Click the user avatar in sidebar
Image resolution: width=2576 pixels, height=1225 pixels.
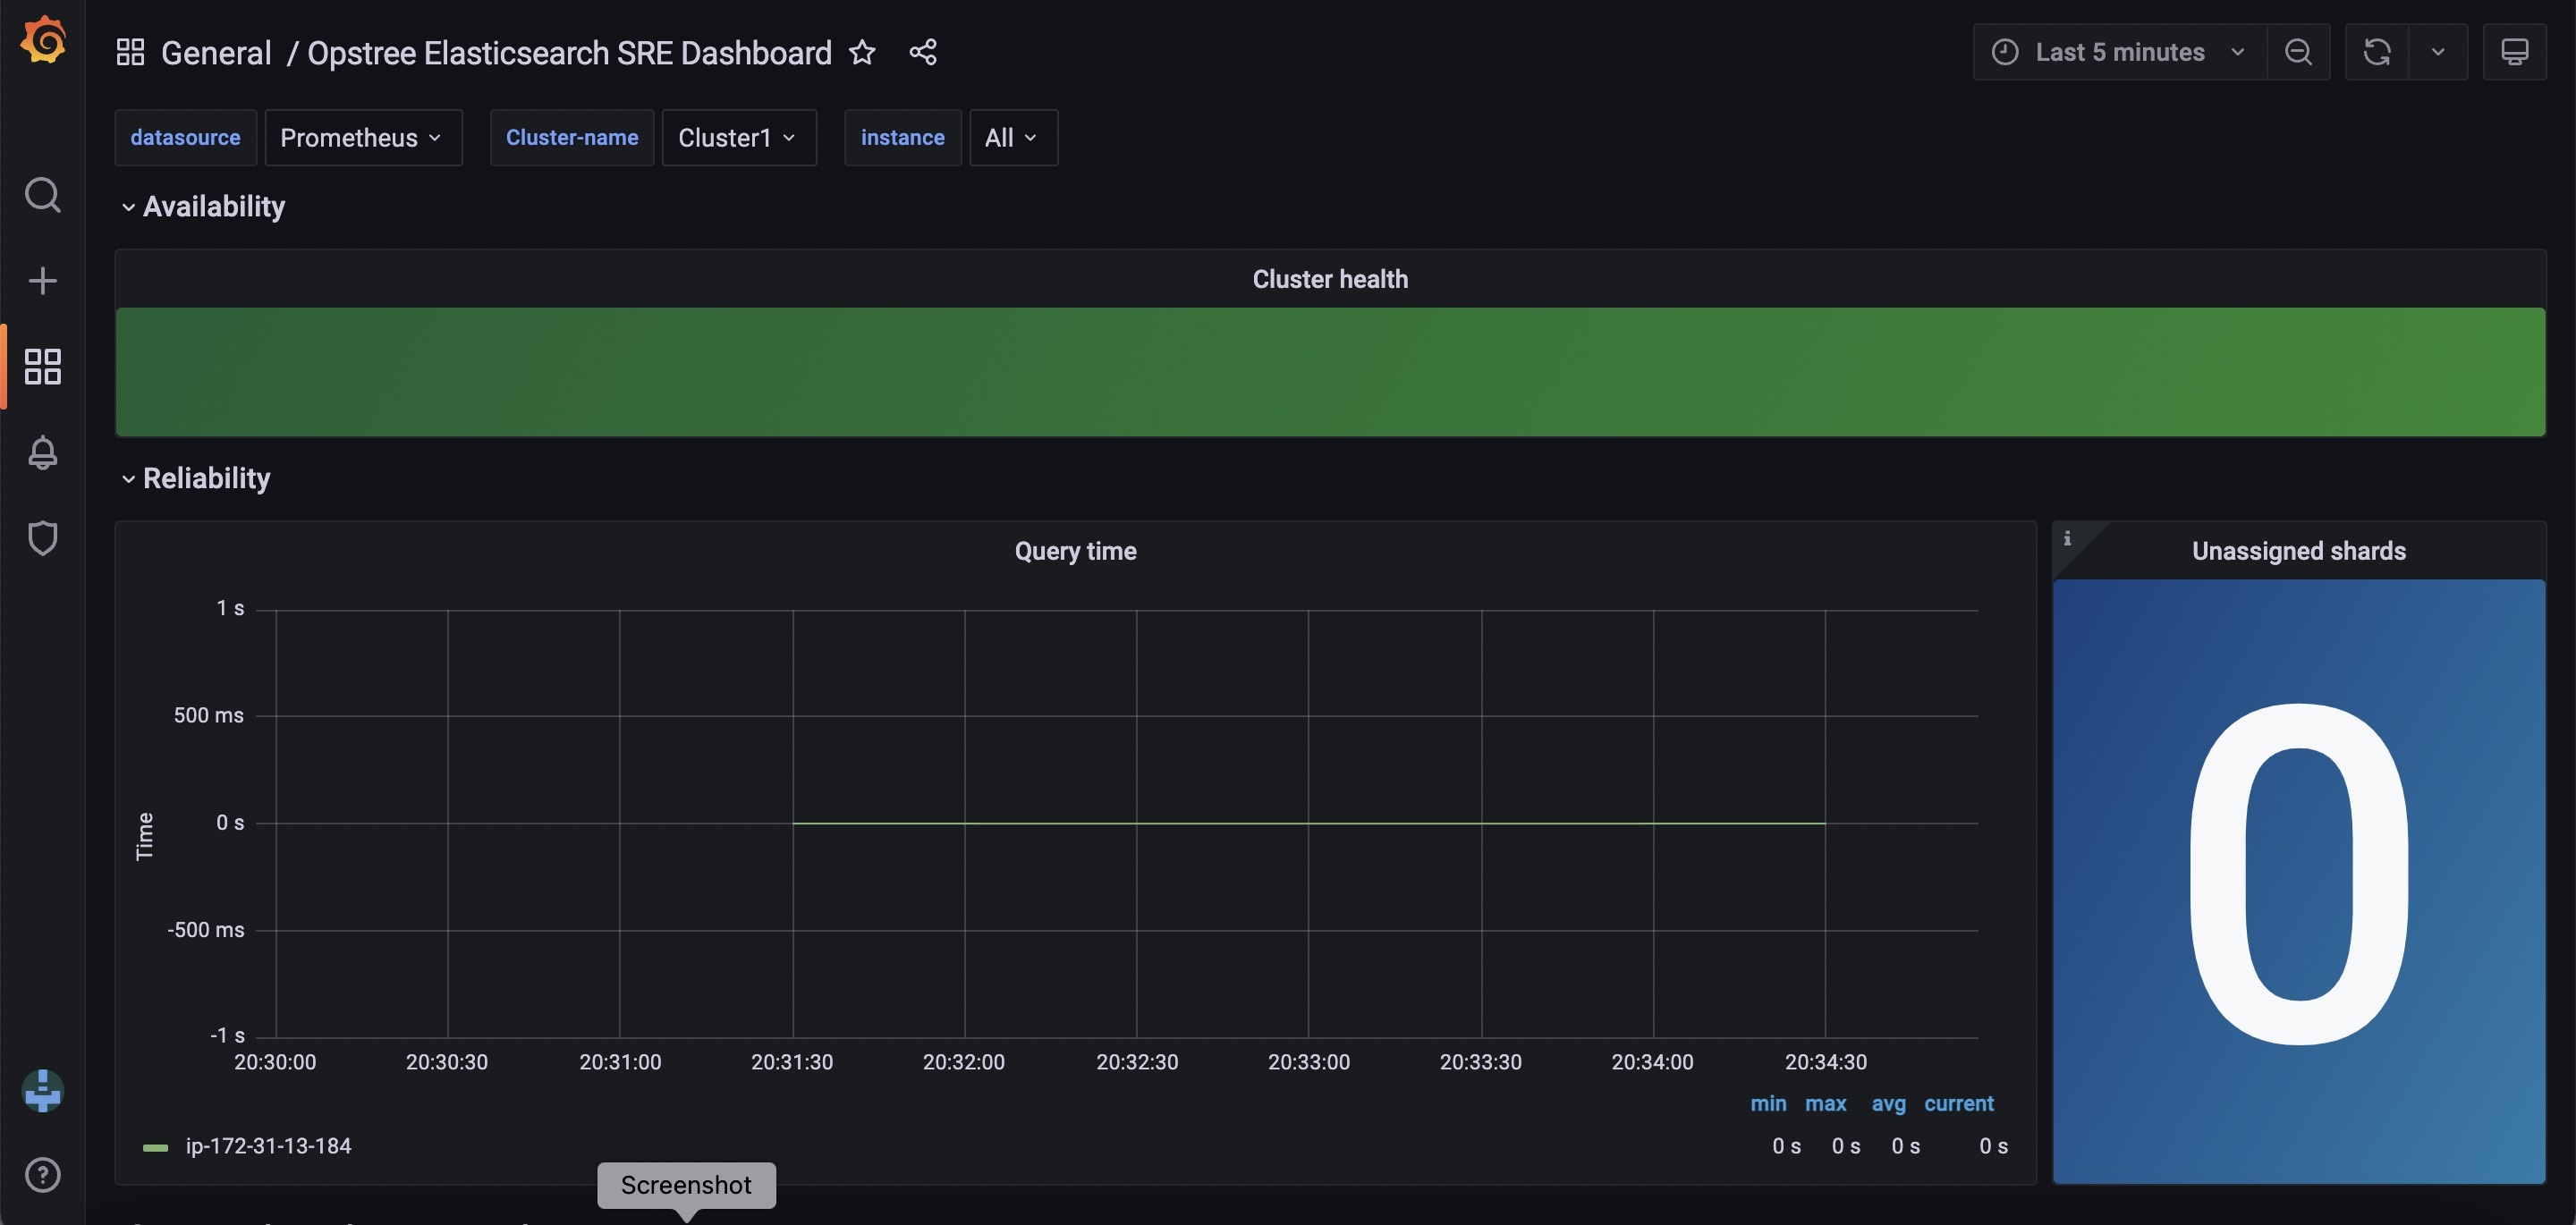click(x=43, y=1091)
